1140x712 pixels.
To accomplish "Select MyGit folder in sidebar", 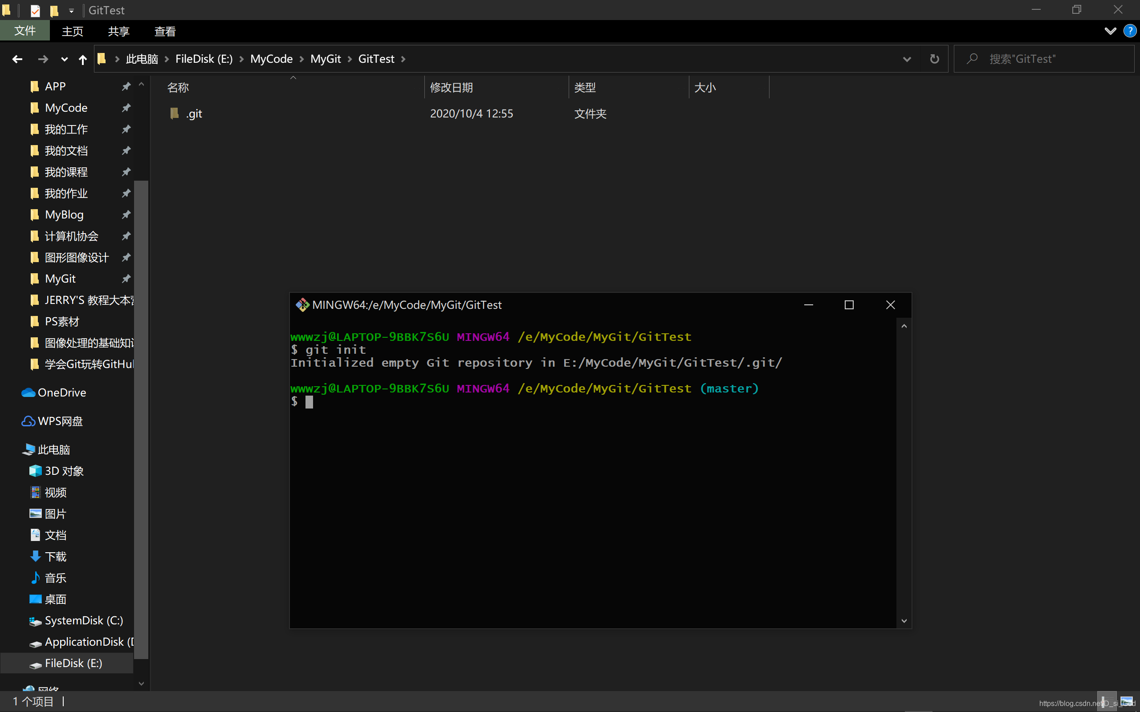I will (60, 279).
